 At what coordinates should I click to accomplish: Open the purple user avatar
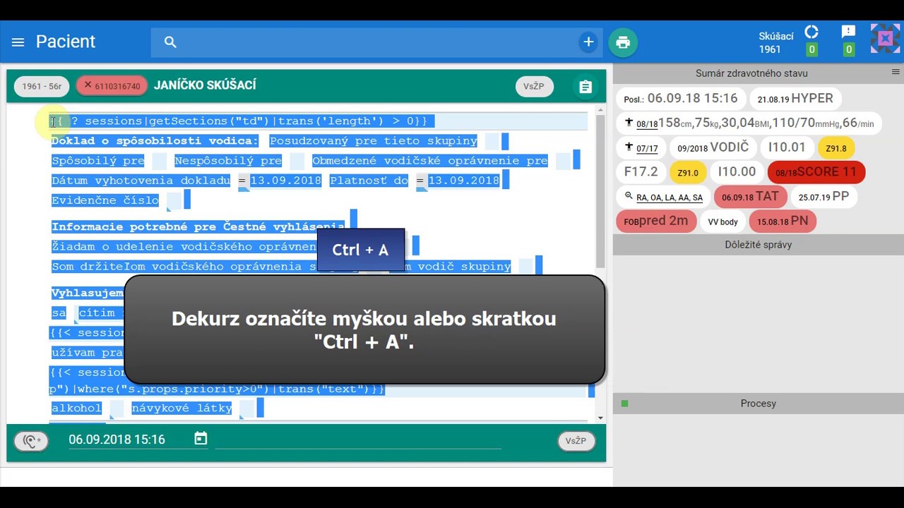[885, 39]
